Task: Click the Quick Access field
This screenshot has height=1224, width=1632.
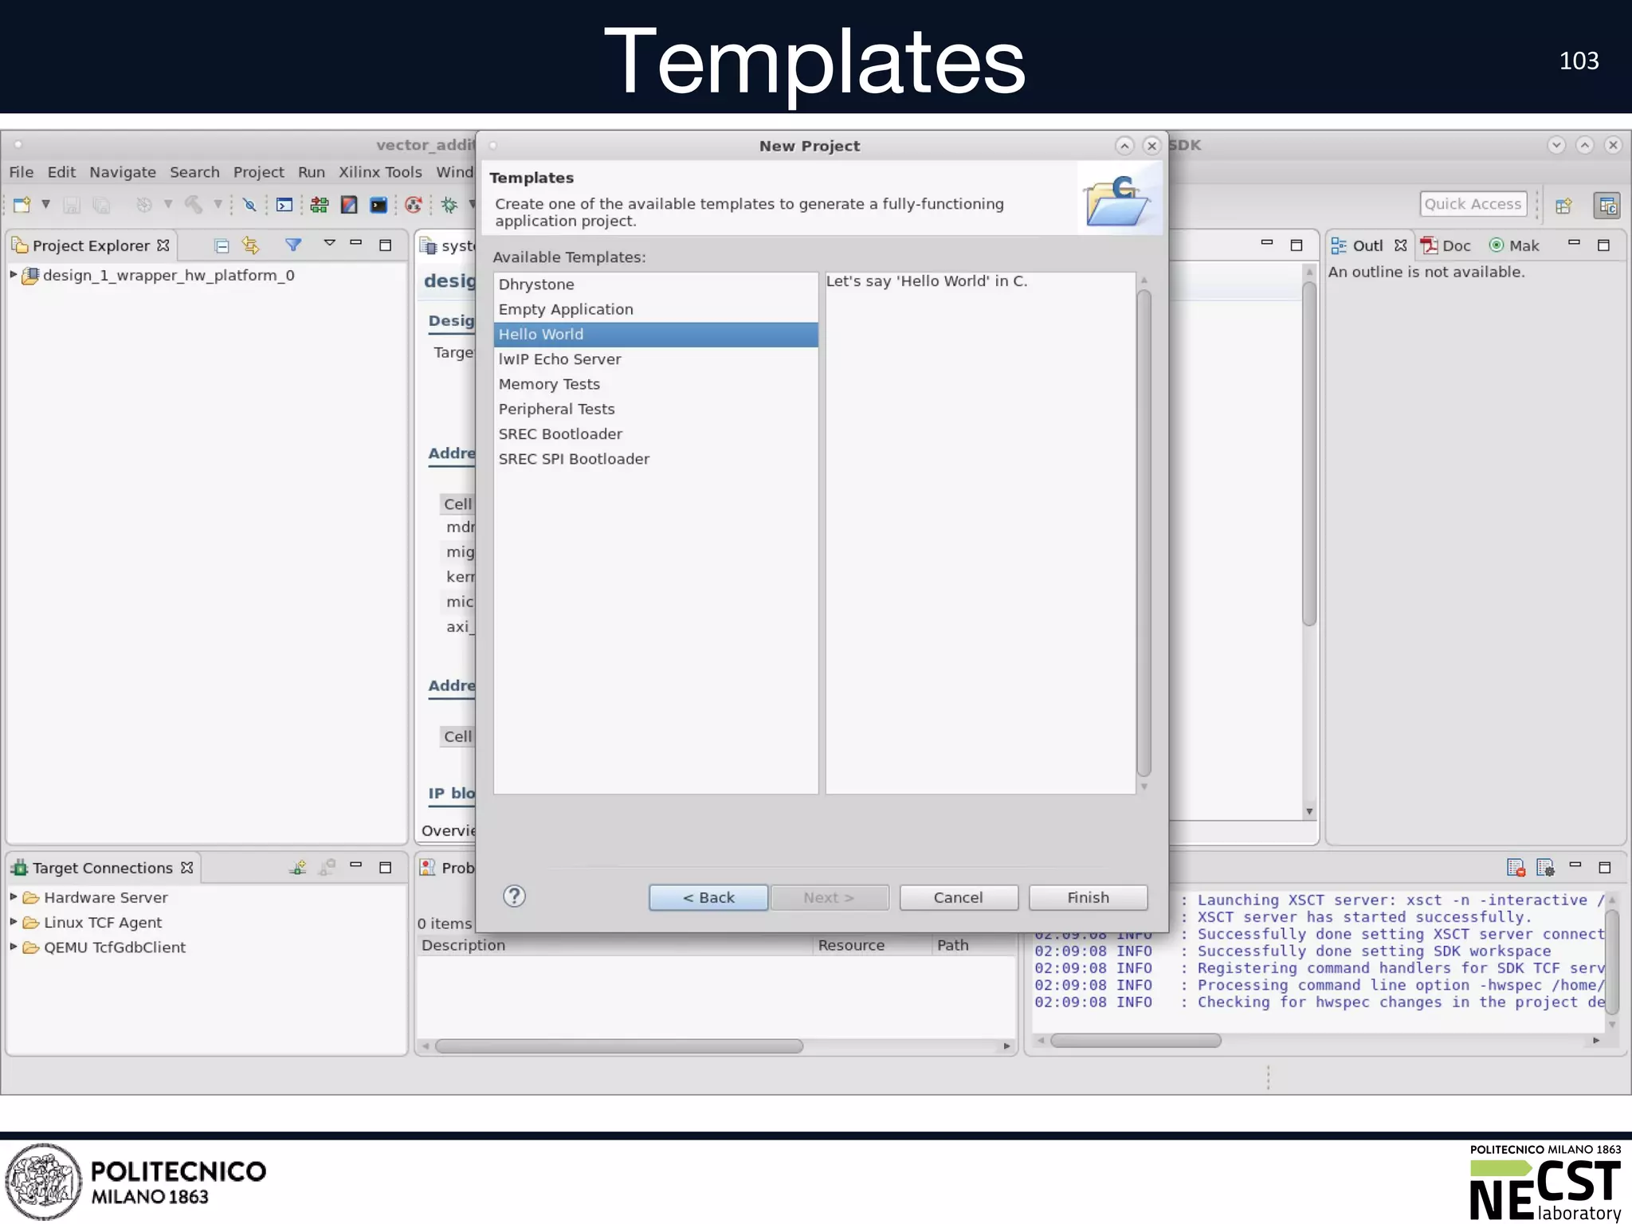Action: [1473, 204]
